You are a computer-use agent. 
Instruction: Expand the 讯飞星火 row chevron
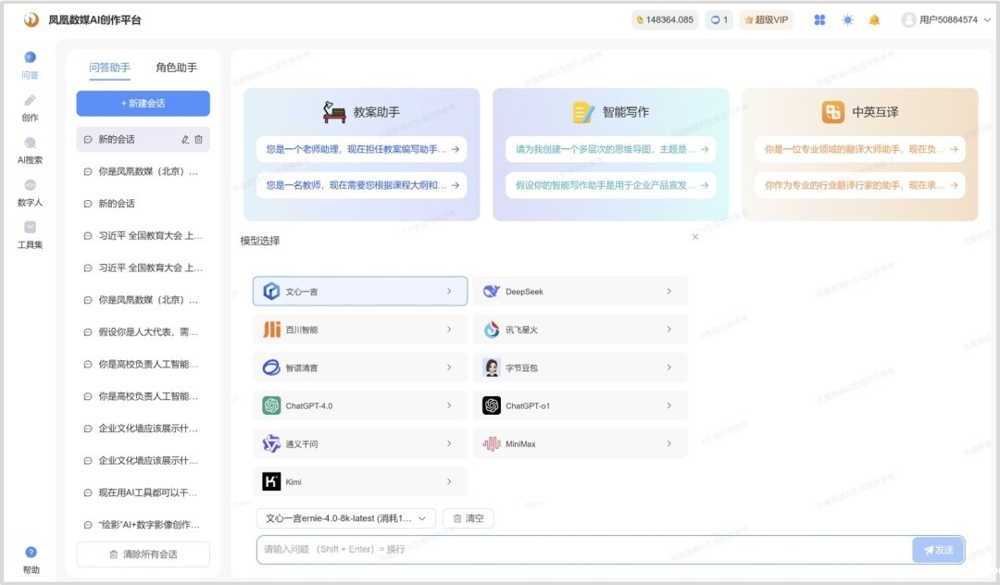669,330
